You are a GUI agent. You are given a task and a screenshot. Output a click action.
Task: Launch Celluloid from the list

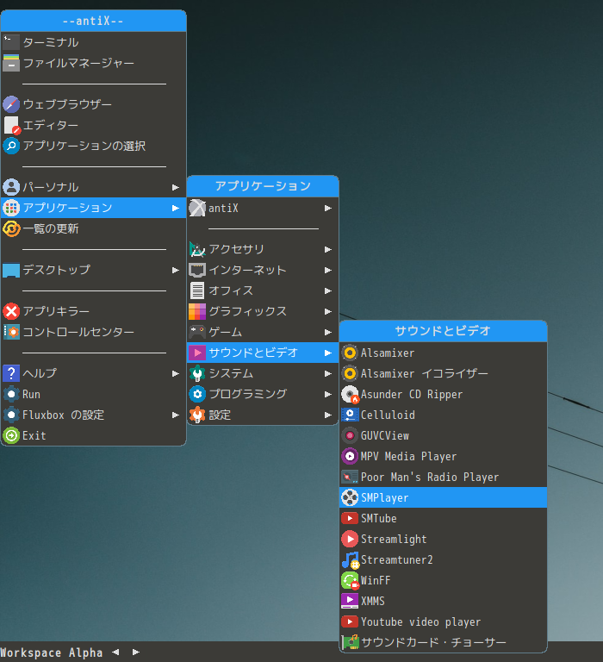[443, 415]
